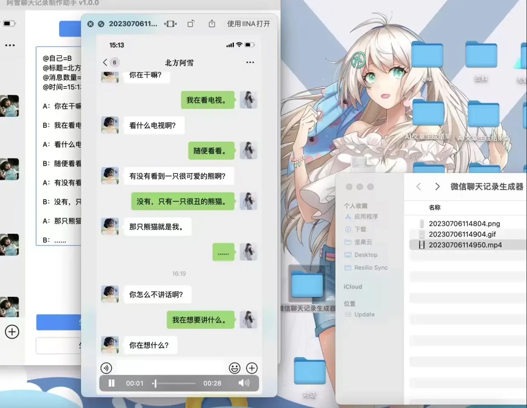This screenshot has width=527, height=408.
Task: Open the share icon in Quick Look toolbar
Action: (212, 23)
